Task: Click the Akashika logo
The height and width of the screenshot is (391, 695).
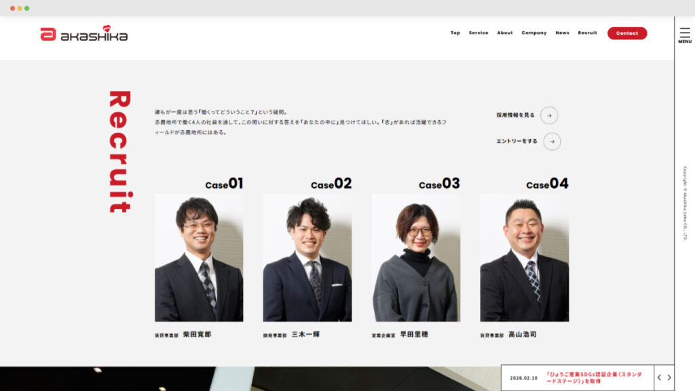Action: coord(83,34)
